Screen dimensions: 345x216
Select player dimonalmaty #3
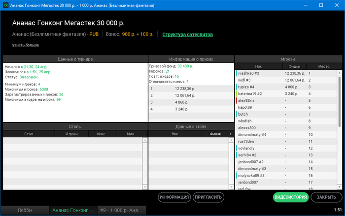pos(286,169)
